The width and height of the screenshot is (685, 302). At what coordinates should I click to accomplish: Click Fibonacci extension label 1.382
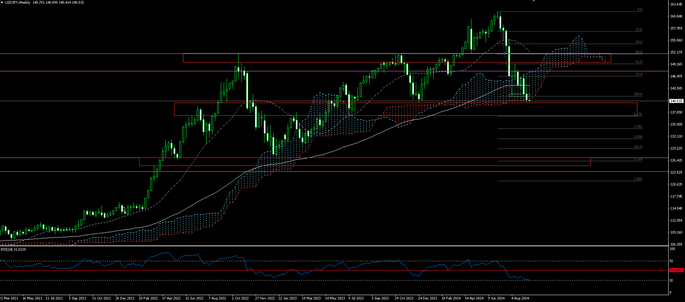click(x=638, y=127)
